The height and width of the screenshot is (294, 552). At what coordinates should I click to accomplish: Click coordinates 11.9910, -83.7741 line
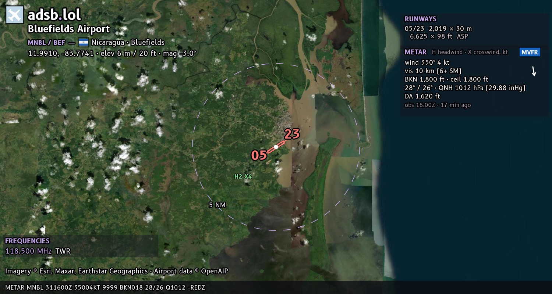112,53
